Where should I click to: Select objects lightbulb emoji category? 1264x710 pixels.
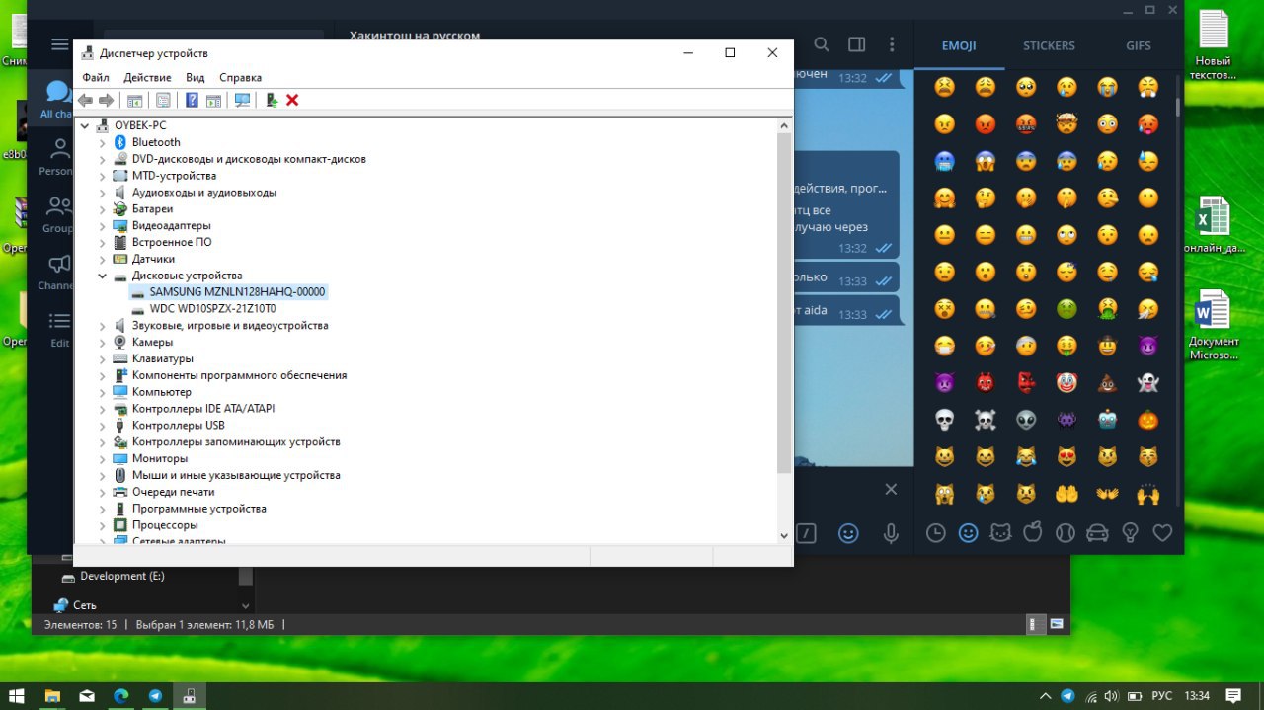(x=1131, y=533)
